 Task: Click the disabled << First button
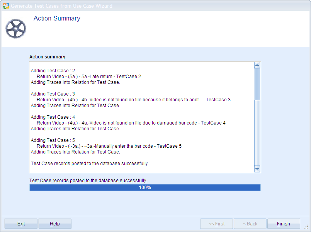pos(216,223)
